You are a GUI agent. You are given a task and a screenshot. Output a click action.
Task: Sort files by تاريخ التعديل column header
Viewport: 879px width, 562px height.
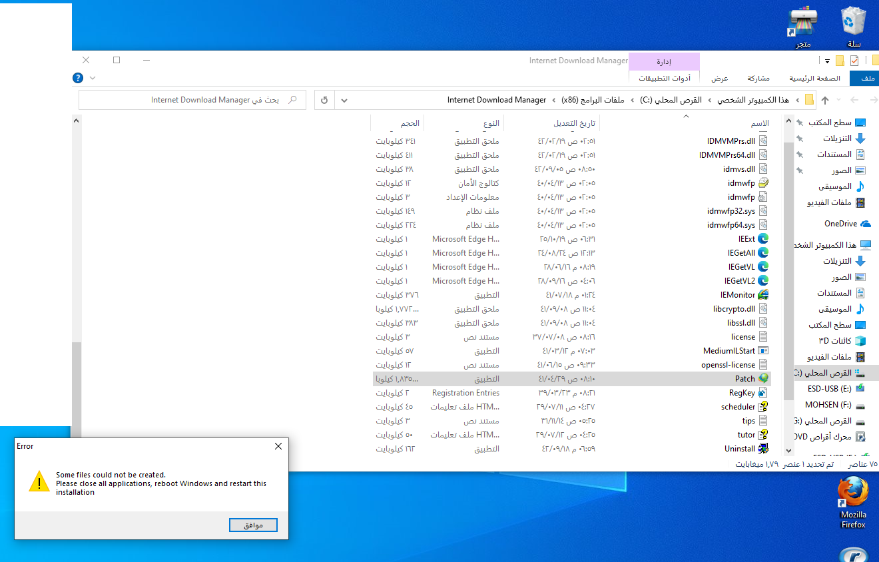coord(551,123)
